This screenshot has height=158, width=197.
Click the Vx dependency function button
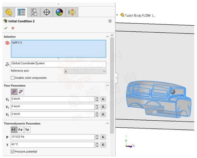click(x=103, y=99)
